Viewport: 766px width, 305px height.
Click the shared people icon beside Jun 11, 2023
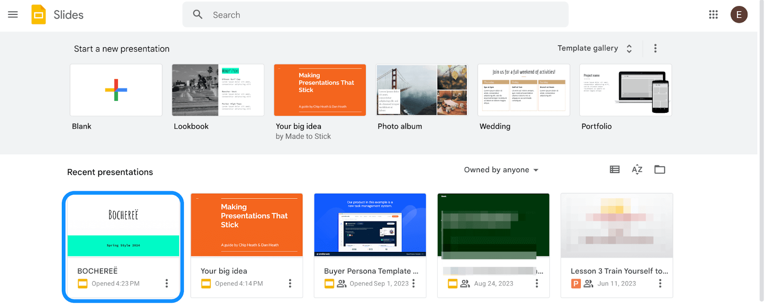[588, 283]
